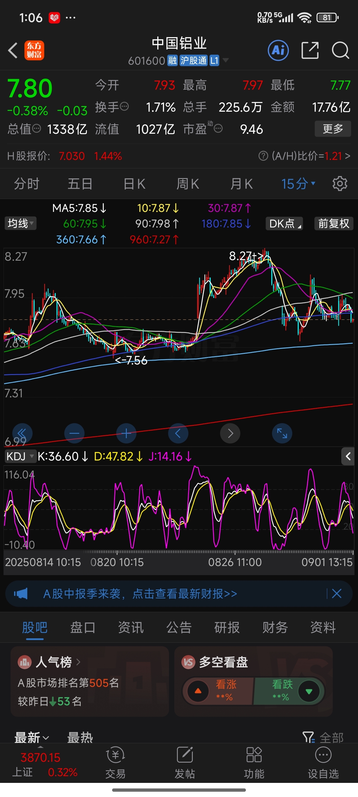Tap the megaphone announcement icon
Viewport: 358px width, 797px height.
point(21,594)
